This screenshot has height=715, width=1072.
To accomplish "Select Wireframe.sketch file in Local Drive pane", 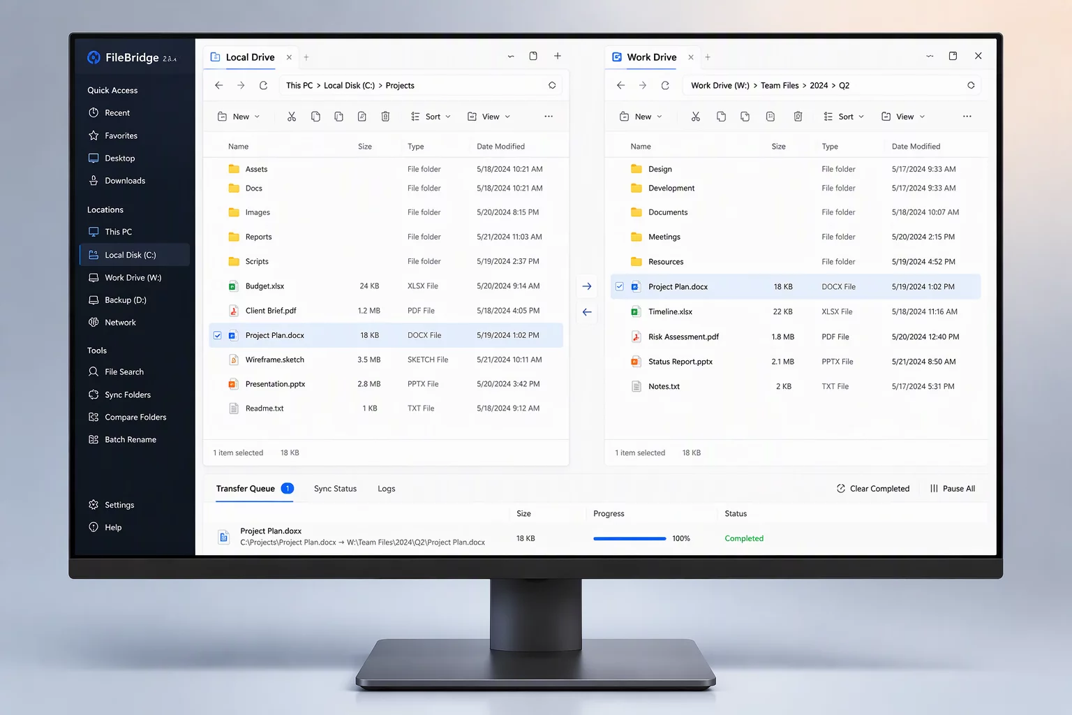I will pos(386,360).
